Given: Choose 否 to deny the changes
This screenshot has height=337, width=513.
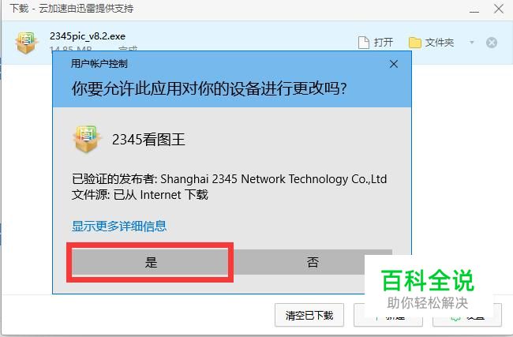Looking at the screenshot, I should coord(313,262).
